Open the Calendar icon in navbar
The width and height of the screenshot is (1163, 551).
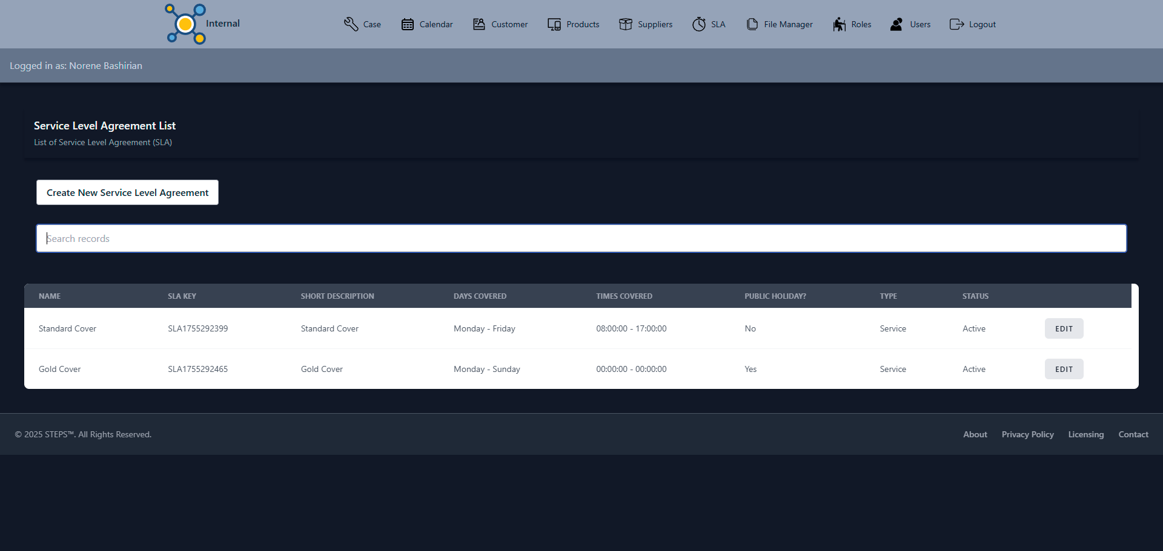tap(408, 24)
